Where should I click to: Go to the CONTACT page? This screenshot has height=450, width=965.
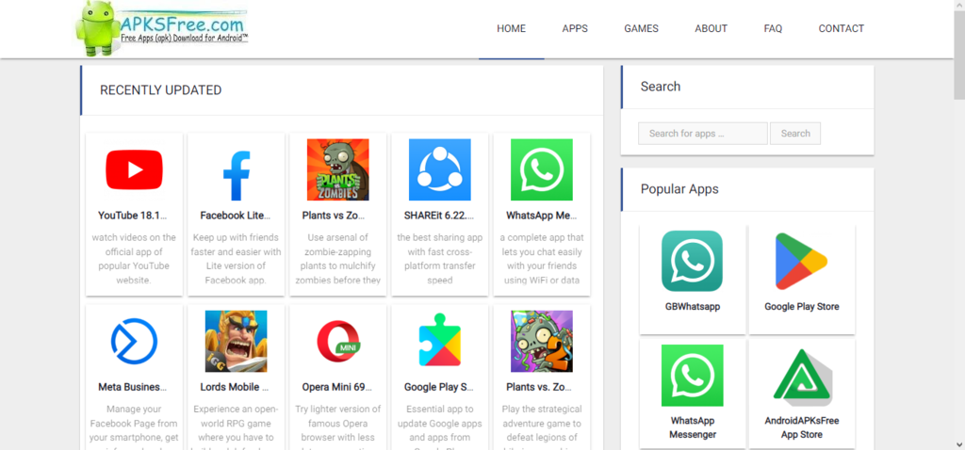[x=842, y=29]
